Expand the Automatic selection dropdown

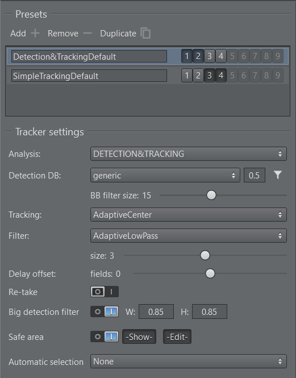point(189,361)
